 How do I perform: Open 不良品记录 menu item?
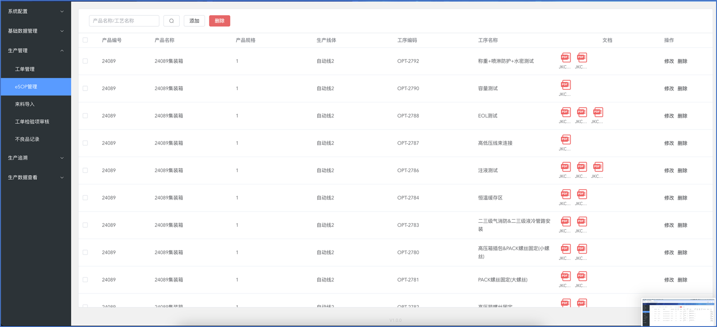pos(27,139)
